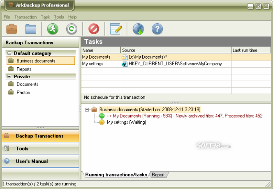Click the No schedule for this transaction text
Viewport: 273px width, 189px height.
(x=115, y=97)
